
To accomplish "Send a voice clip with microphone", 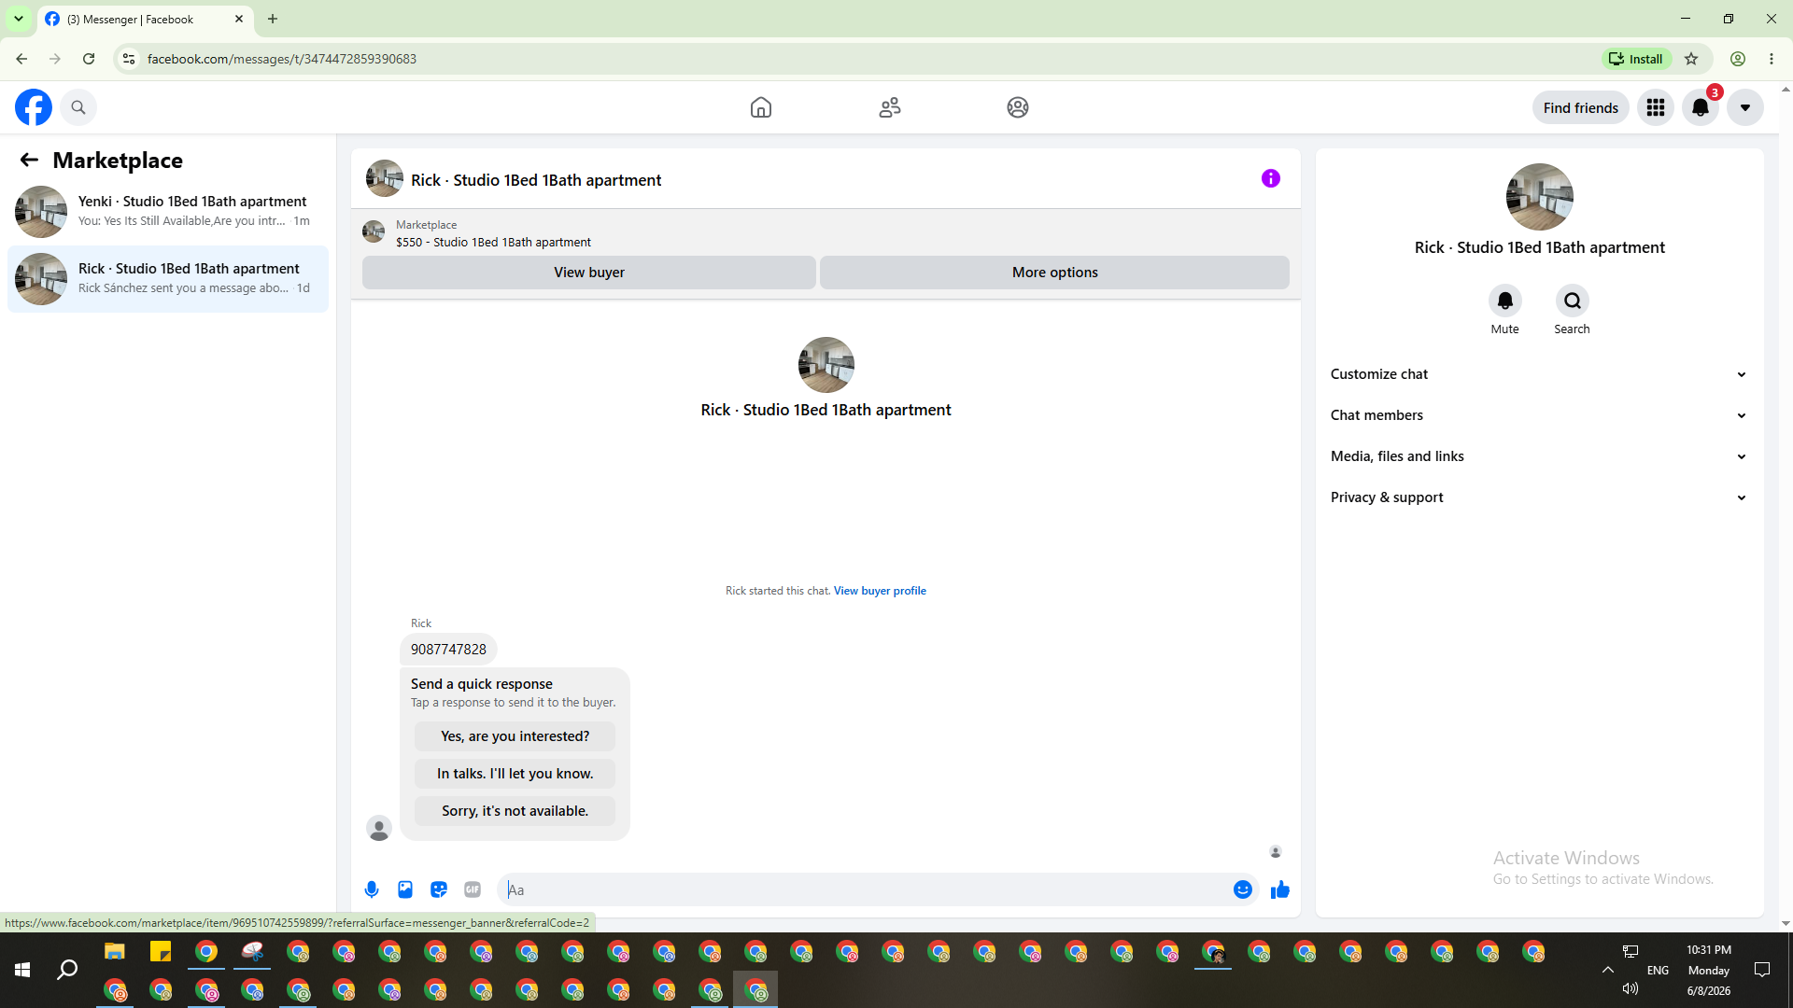I will click(372, 889).
